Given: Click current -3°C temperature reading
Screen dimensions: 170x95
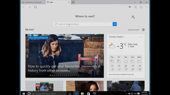Looking at the screenshot, I should coord(122,46).
